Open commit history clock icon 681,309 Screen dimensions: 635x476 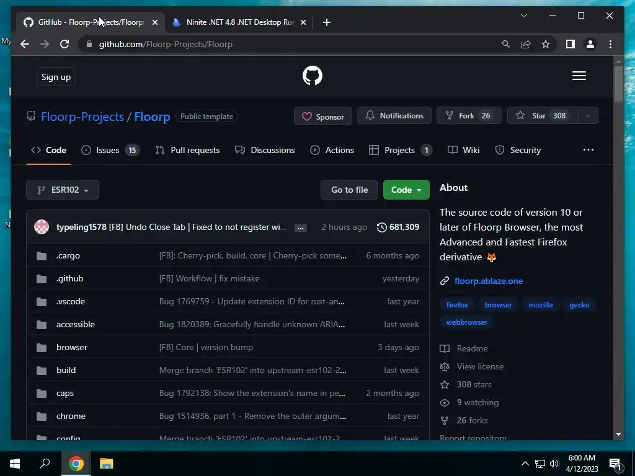pyautogui.click(x=397, y=227)
